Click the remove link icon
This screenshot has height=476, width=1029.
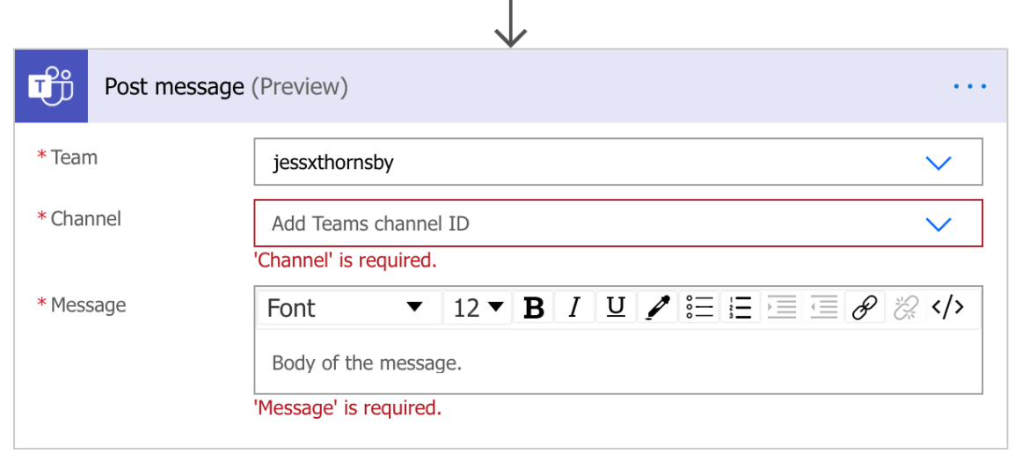point(905,307)
